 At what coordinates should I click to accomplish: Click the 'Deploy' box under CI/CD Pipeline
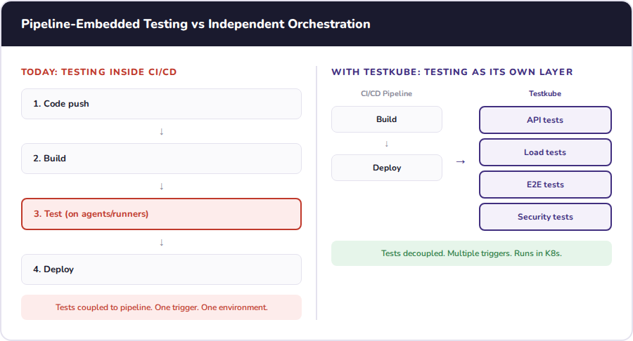point(386,168)
